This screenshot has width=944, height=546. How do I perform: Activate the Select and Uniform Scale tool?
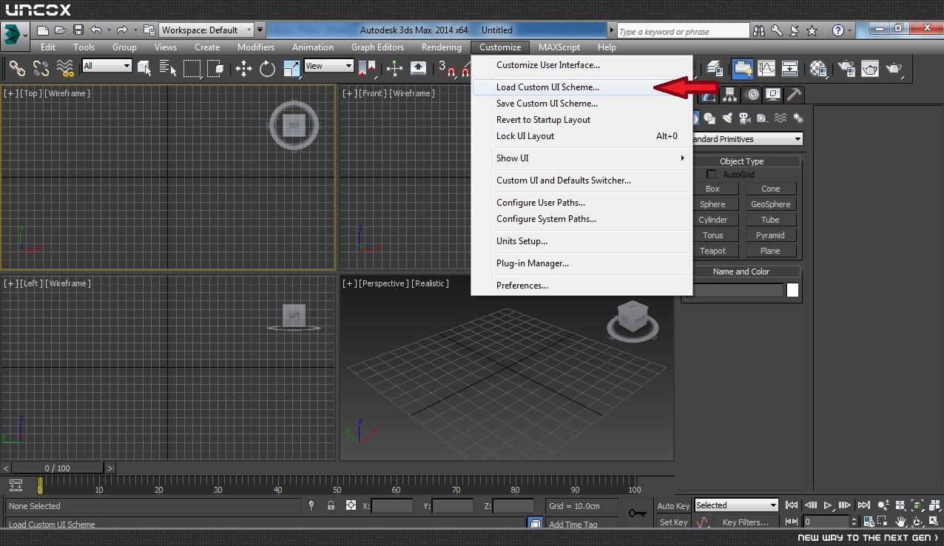292,69
